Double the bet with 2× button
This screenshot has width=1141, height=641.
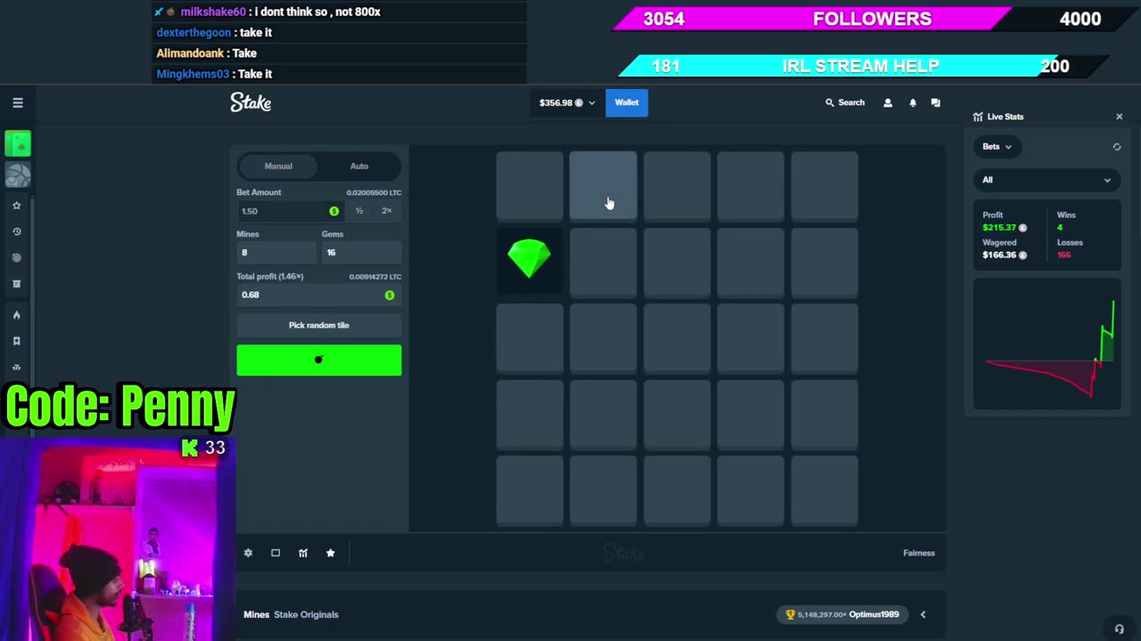click(387, 211)
